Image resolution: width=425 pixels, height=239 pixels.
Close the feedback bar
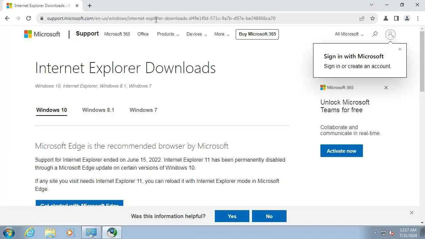pos(412,212)
